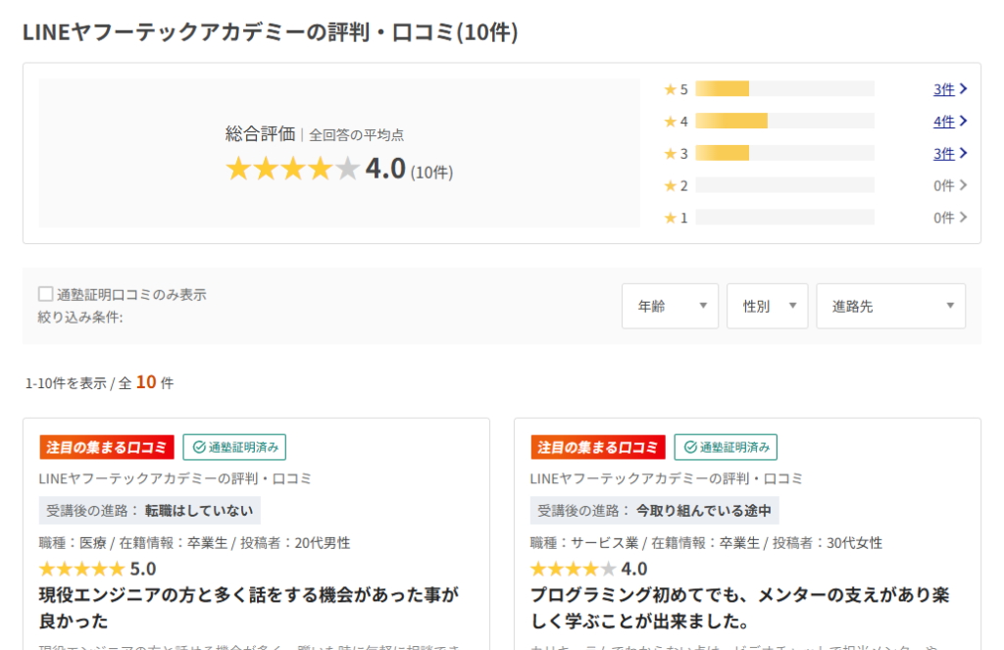Image resolution: width=1004 pixels, height=650 pixels.
Task: Click the 5-star rating distribution bar
Action: [785, 88]
